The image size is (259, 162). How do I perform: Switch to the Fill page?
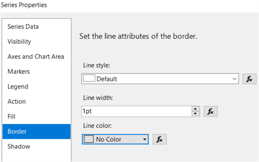click(11, 117)
